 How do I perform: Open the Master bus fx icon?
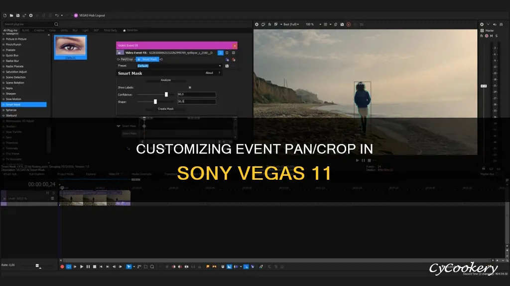click(x=482, y=36)
